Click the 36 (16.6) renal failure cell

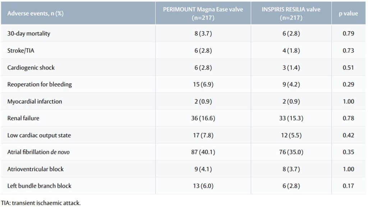(203, 118)
